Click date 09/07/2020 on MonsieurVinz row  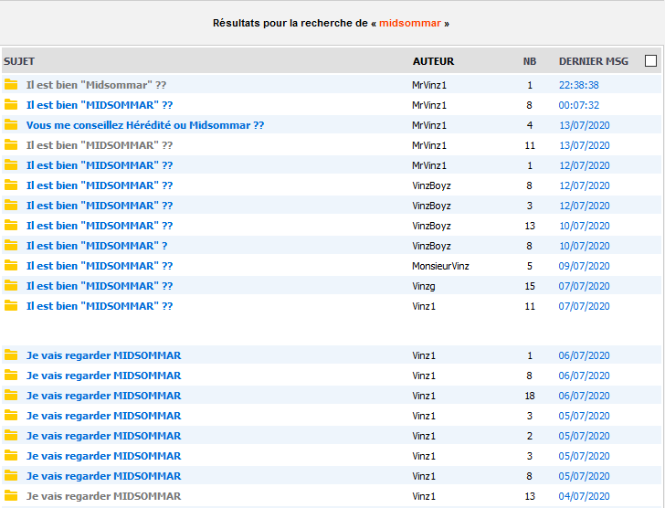tap(584, 266)
